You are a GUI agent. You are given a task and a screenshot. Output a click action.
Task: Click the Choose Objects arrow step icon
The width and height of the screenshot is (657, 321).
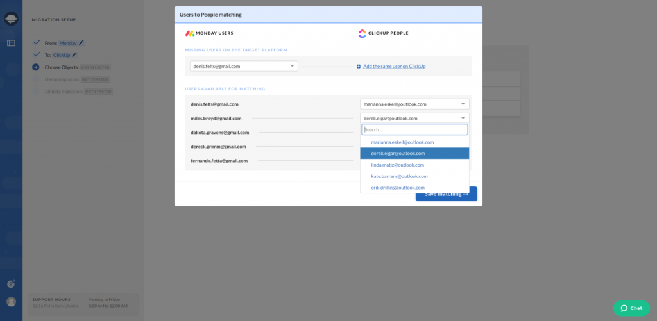click(36, 67)
